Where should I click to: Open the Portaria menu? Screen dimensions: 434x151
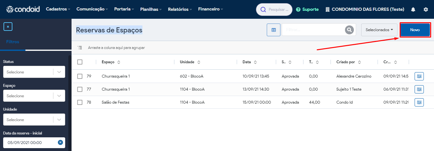point(124,9)
